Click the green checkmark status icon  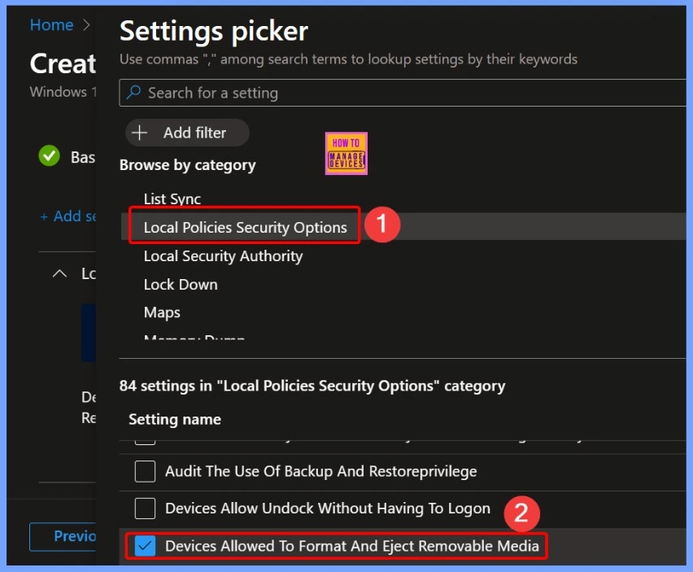click(x=50, y=156)
